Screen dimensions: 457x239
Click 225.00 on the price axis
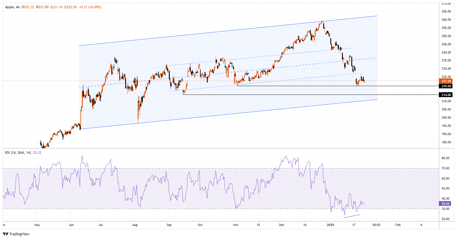tap(446, 77)
